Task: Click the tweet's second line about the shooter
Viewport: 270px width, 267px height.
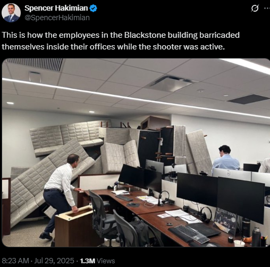Action: (113, 47)
